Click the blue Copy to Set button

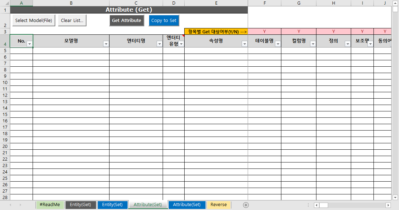164,20
